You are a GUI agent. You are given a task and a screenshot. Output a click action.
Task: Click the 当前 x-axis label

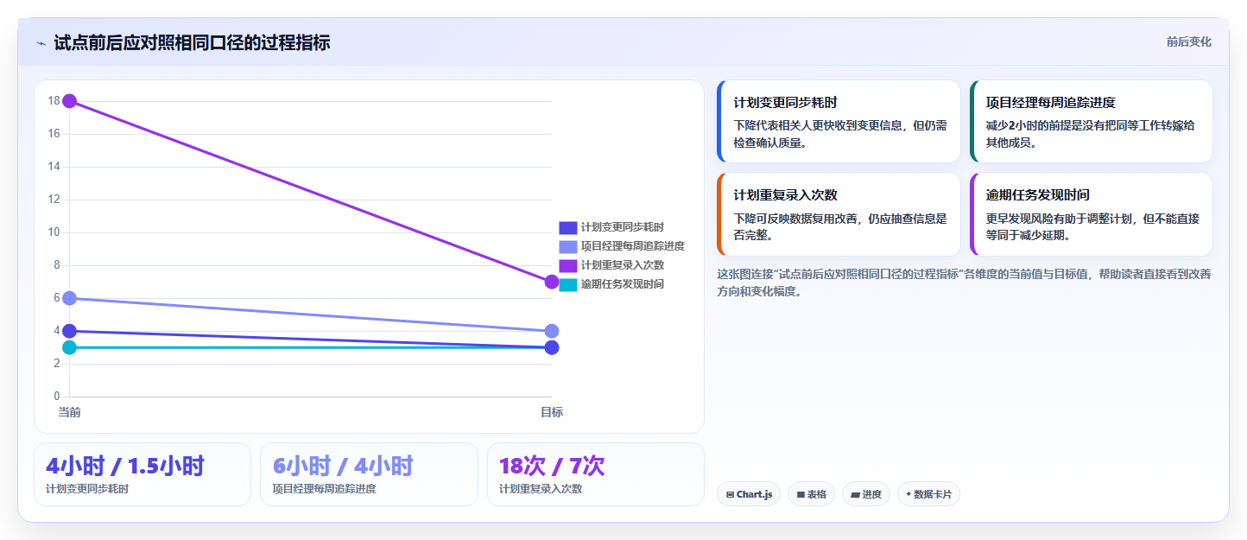click(70, 412)
